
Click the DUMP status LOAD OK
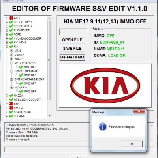point(117,55)
